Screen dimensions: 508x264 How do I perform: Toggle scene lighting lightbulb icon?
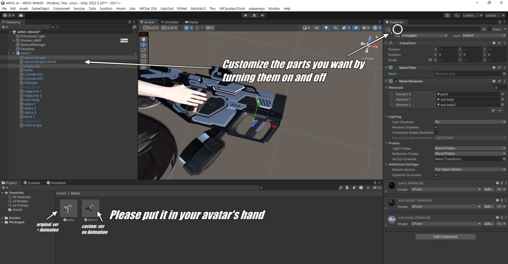pyautogui.click(x=326, y=28)
